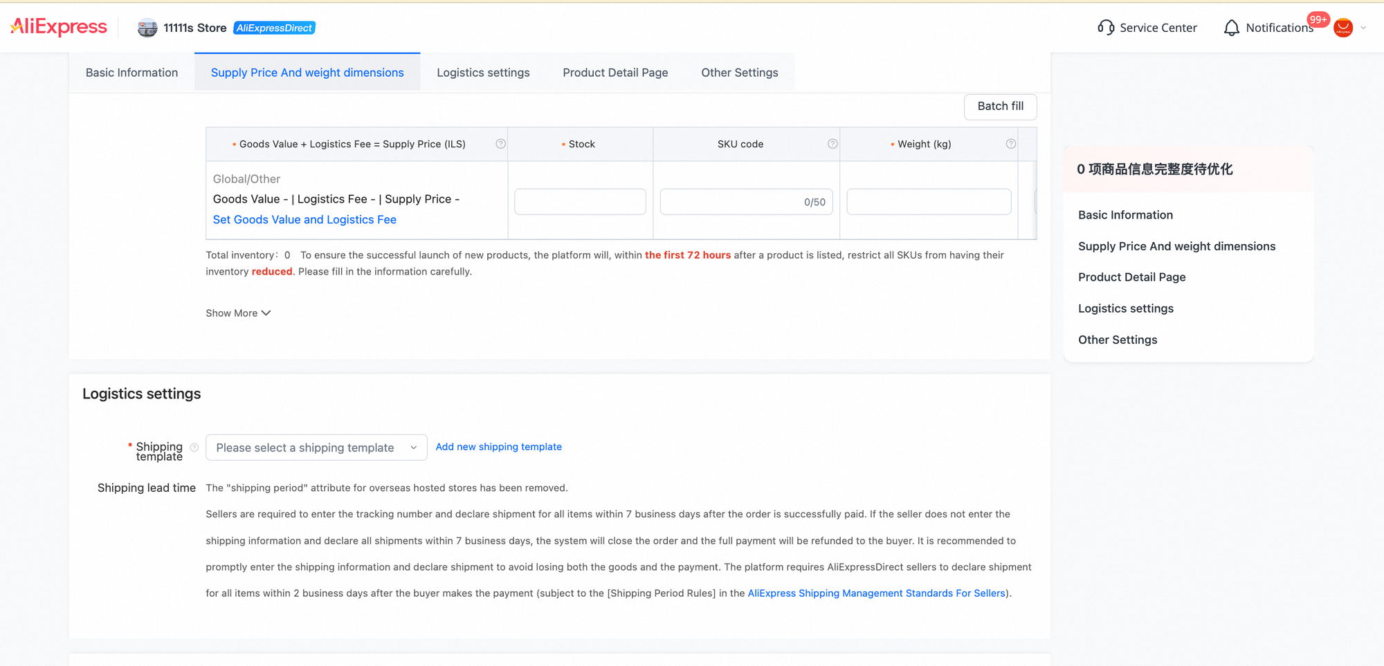Click the 11111s Store name
The height and width of the screenshot is (666, 1384).
[x=195, y=28]
